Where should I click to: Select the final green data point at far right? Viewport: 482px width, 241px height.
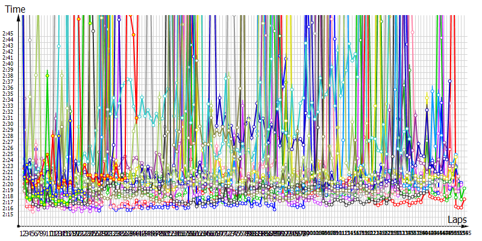pyautogui.click(x=465, y=189)
